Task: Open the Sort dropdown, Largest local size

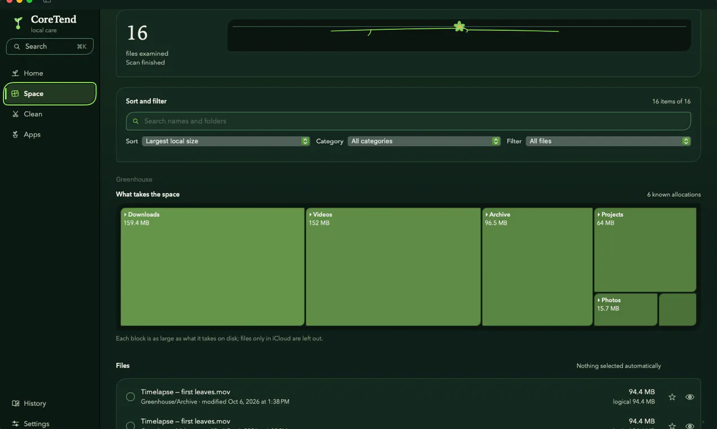Action: coord(226,141)
